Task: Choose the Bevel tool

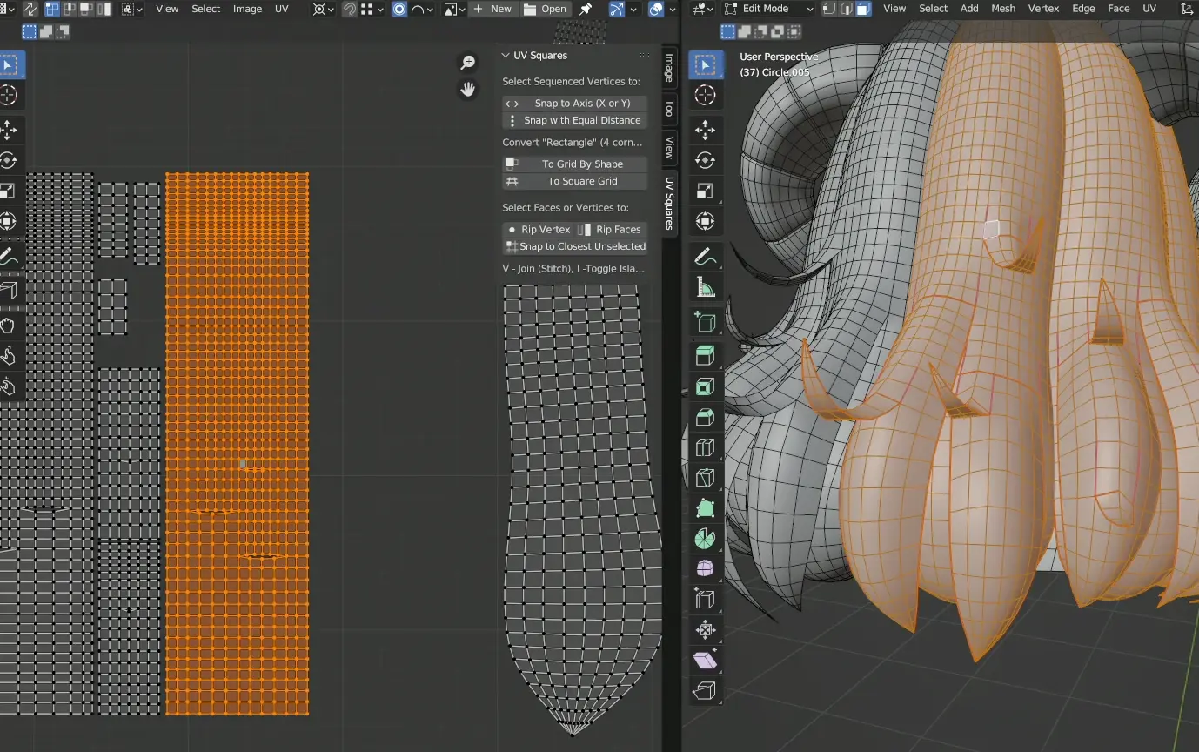Action: point(705,417)
